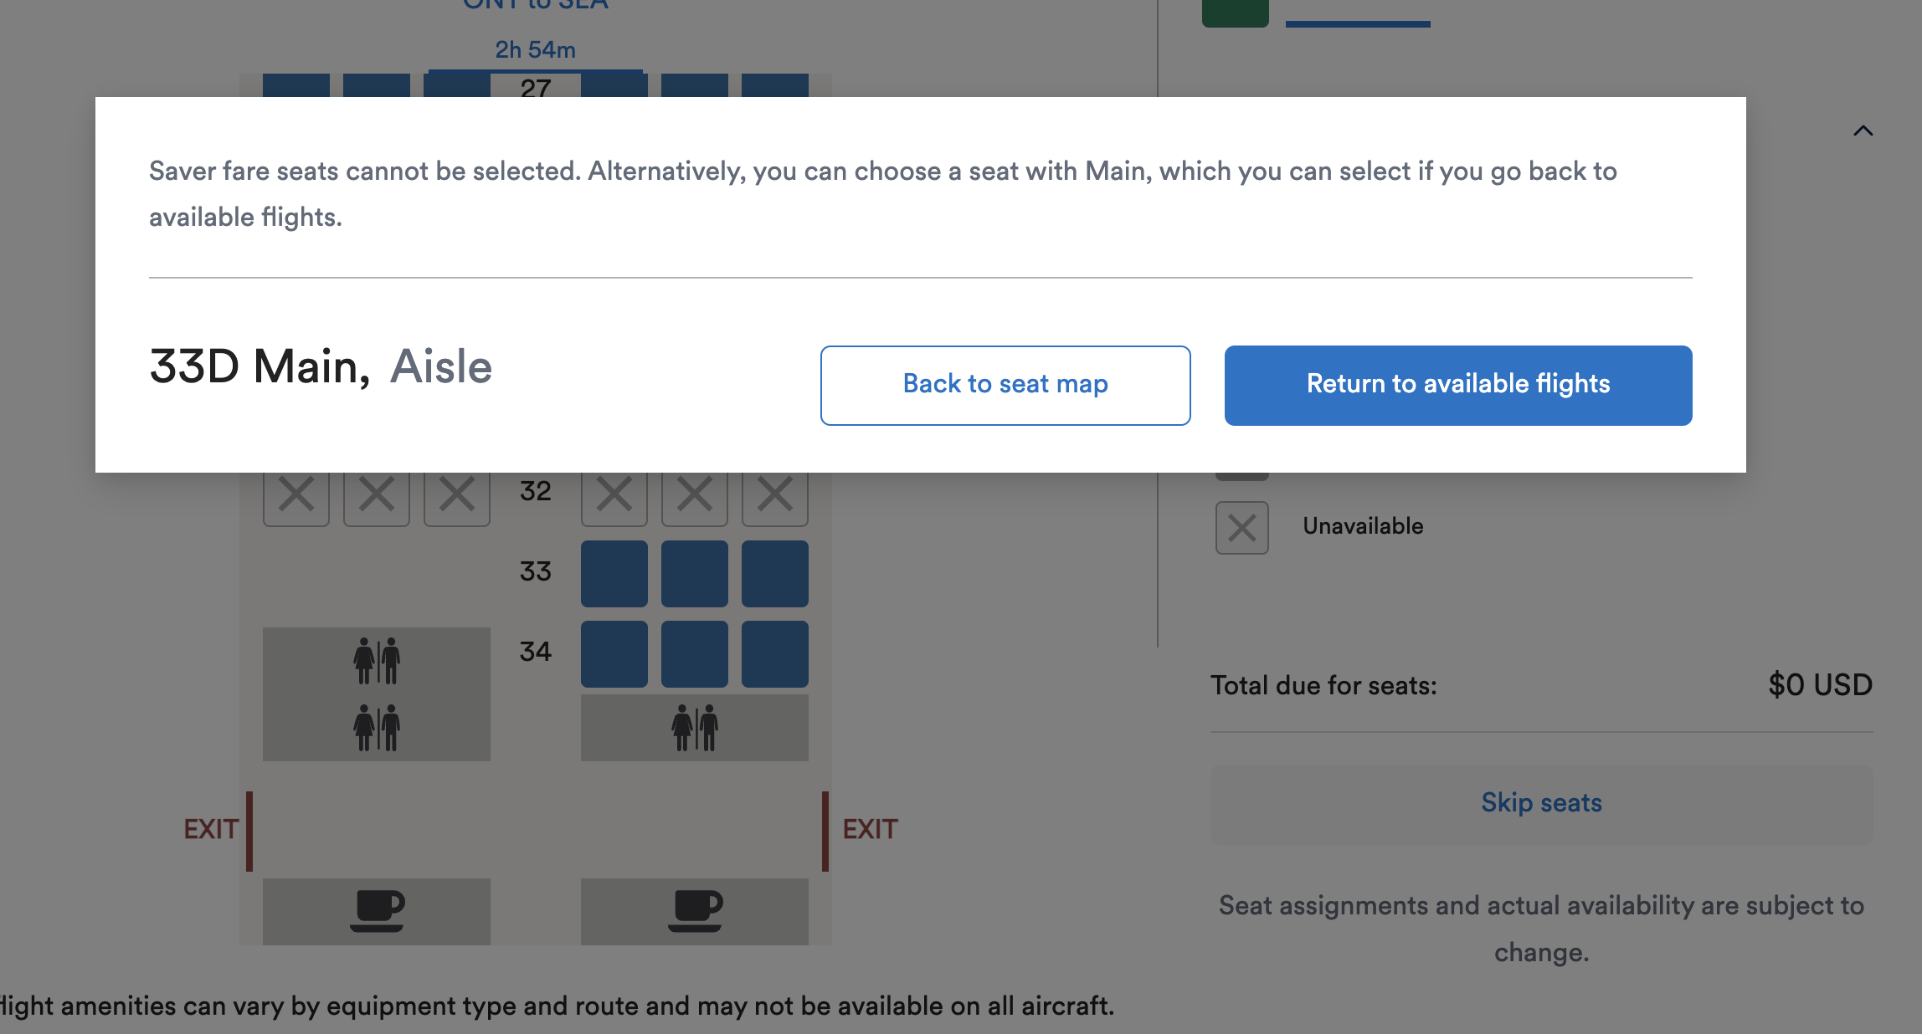Image resolution: width=1922 pixels, height=1034 pixels.
Task: Click unavailable seat just left of row 32 number
Action: click(457, 494)
